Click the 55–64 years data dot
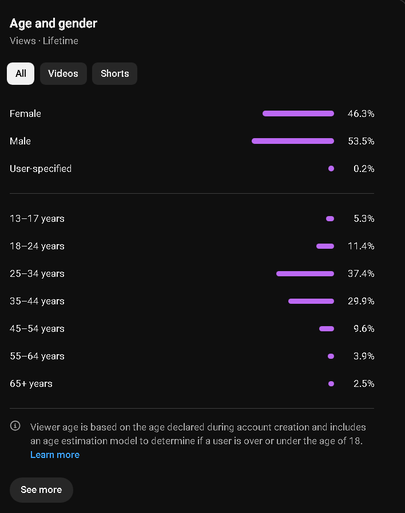 (331, 356)
